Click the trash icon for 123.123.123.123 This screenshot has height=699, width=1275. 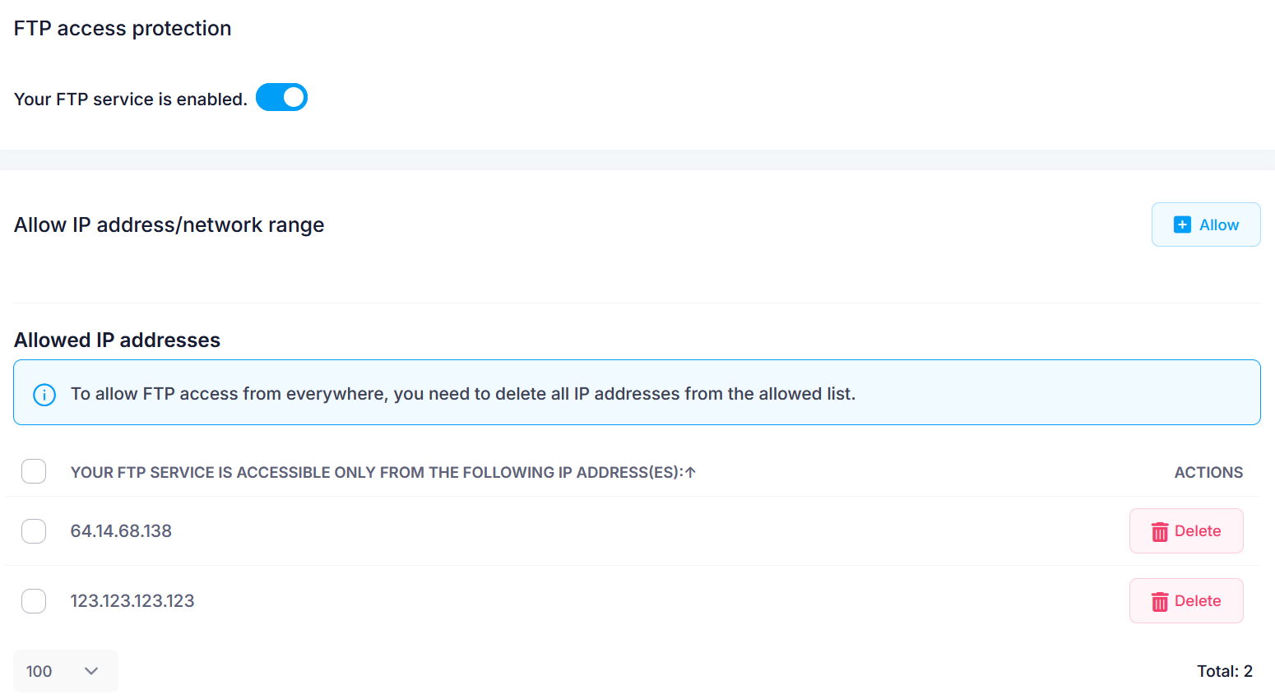point(1160,601)
